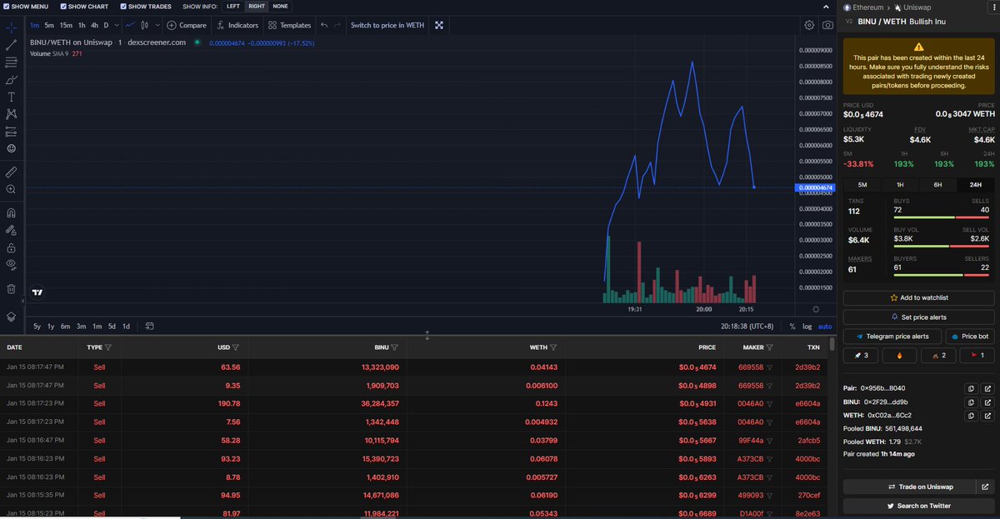
Task: Open the Fibonacci retracement tools
Action: pyautogui.click(x=12, y=62)
